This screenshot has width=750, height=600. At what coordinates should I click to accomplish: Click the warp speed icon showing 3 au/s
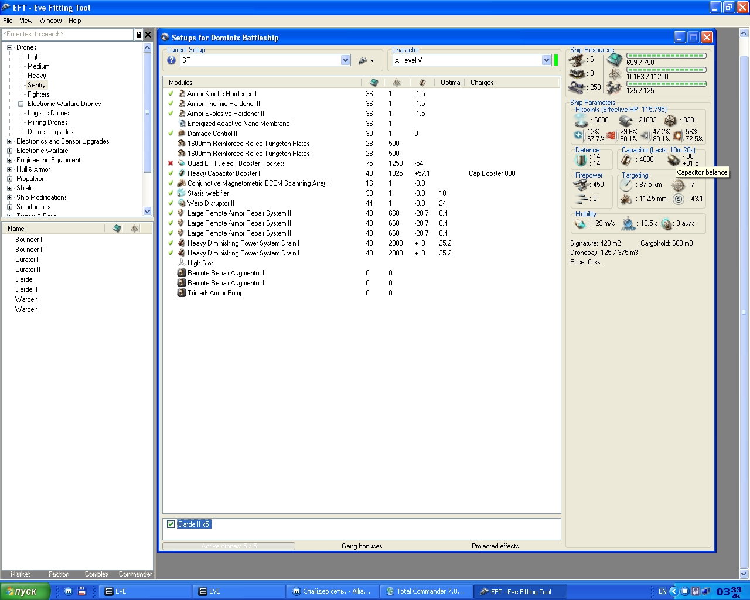[667, 223]
